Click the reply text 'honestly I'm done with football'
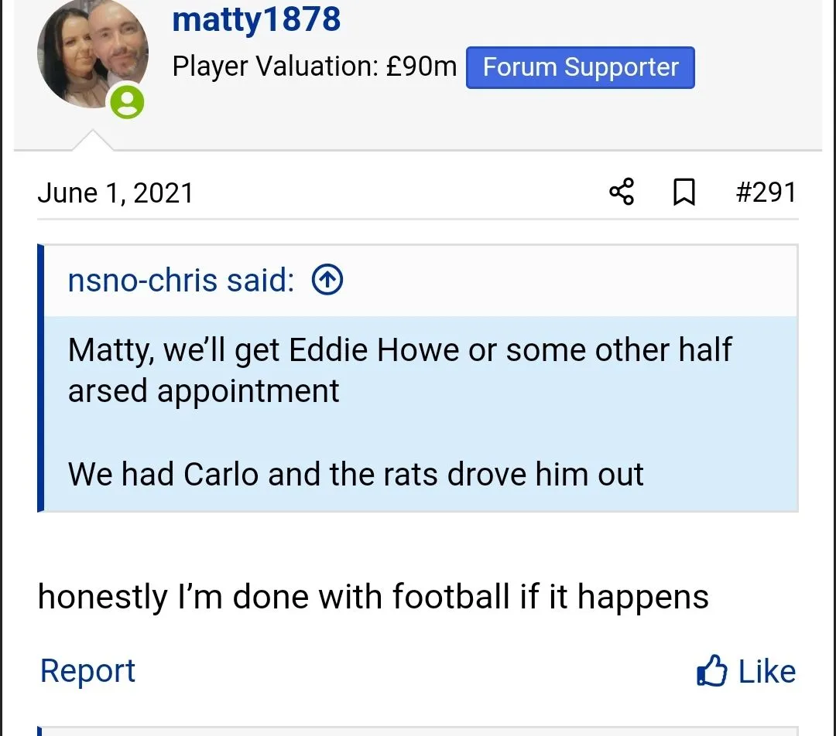Viewport: 836px width, 736px height. tap(373, 597)
